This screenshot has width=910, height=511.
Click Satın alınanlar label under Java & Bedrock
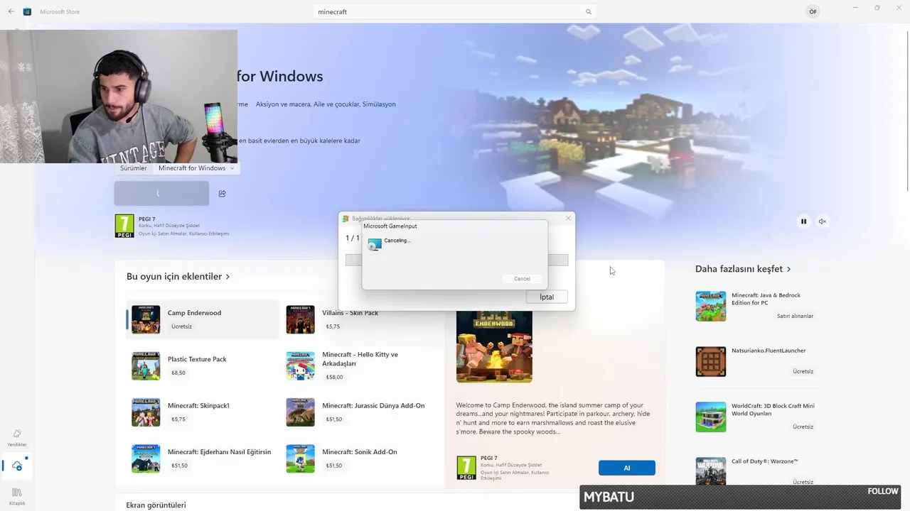click(795, 316)
